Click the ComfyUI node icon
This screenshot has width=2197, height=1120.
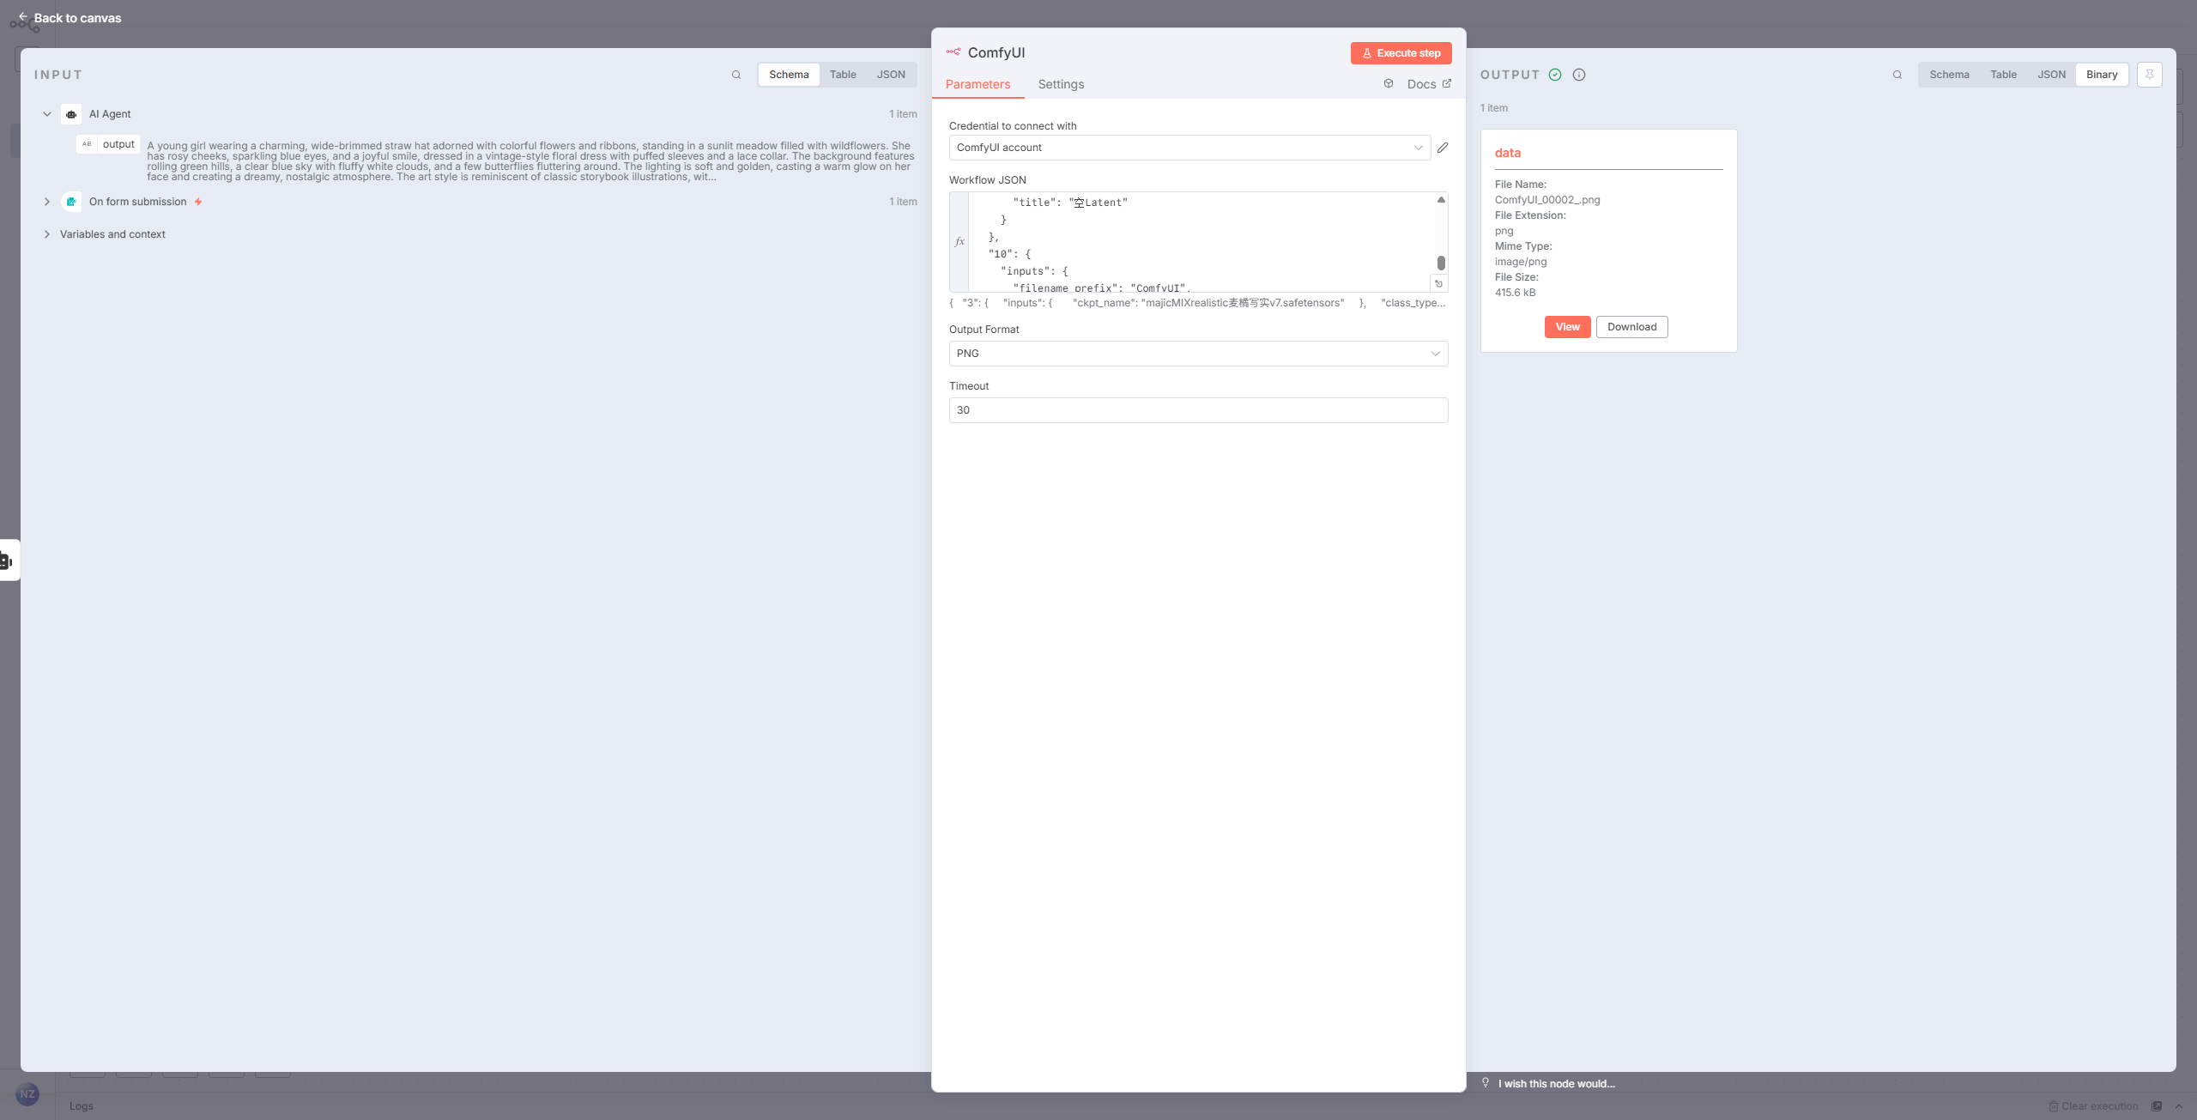point(953,52)
